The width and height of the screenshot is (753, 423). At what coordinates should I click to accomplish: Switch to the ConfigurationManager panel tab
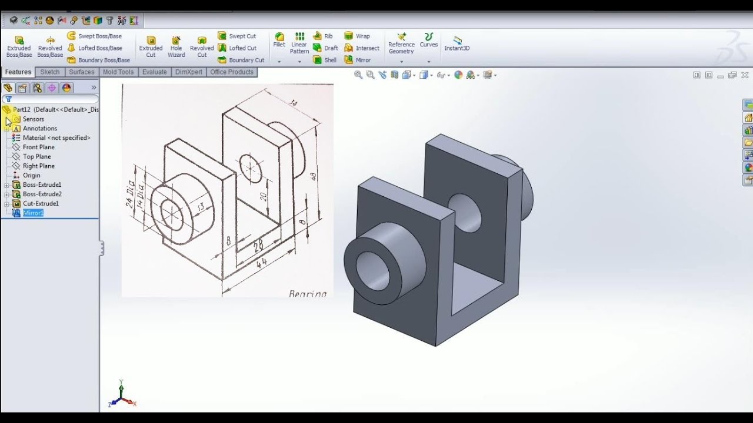tap(37, 88)
